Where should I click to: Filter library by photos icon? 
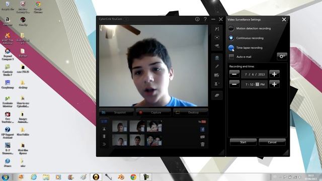pos(104,129)
